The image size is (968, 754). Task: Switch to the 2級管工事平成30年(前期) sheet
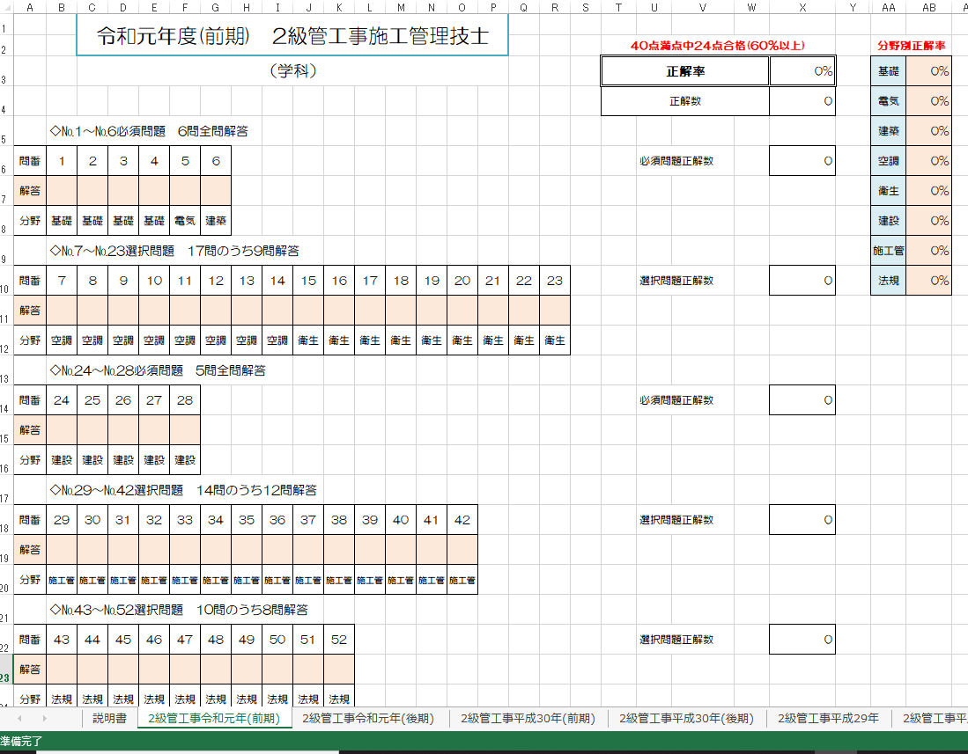[526, 718]
